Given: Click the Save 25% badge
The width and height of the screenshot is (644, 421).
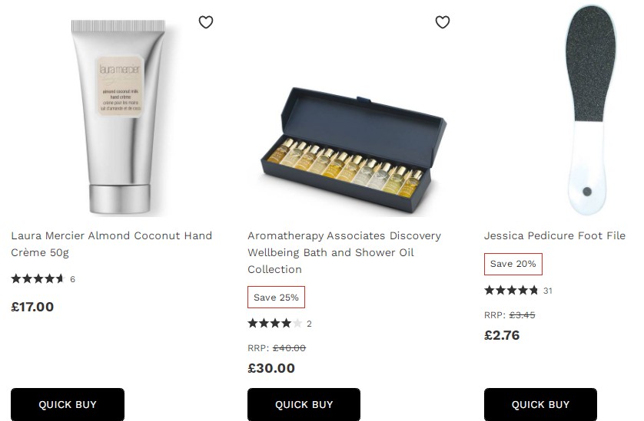Looking at the screenshot, I should (x=276, y=298).
